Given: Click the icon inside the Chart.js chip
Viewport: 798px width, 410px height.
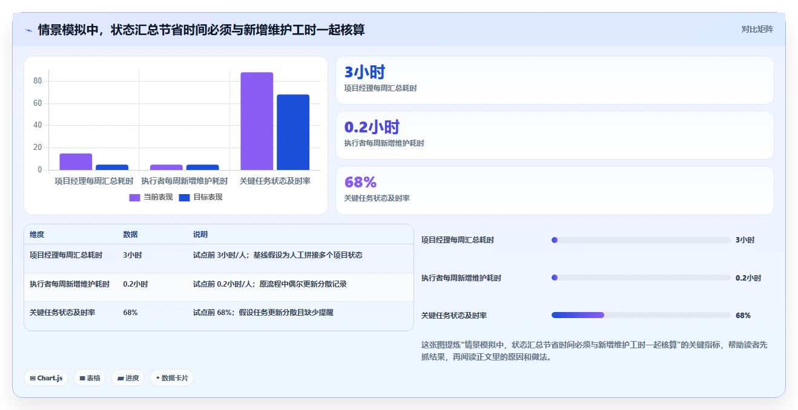Looking at the screenshot, I should pos(33,379).
